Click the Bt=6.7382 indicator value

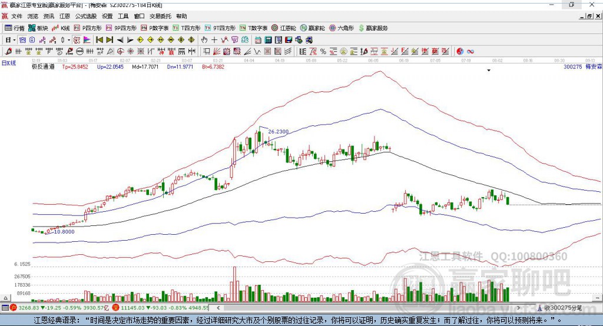pyautogui.click(x=213, y=67)
